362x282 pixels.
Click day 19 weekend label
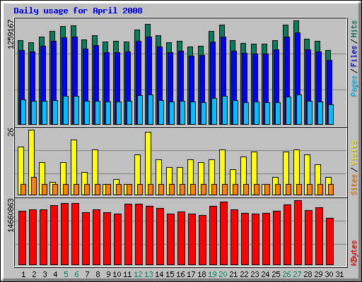212,274
